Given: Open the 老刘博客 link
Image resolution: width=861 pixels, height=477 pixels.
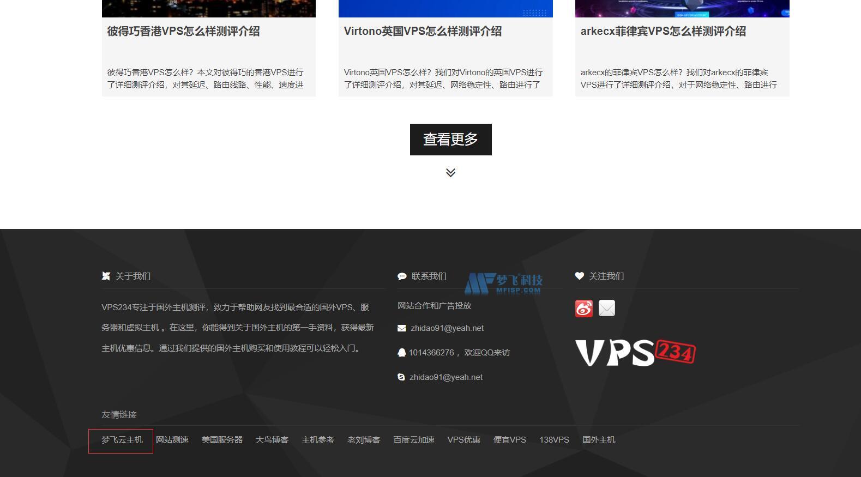Looking at the screenshot, I should pyautogui.click(x=364, y=440).
